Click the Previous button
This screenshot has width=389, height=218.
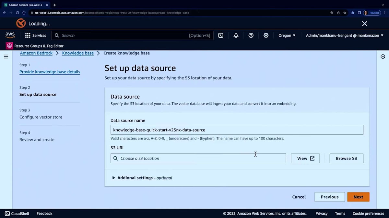[x=330, y=197]
